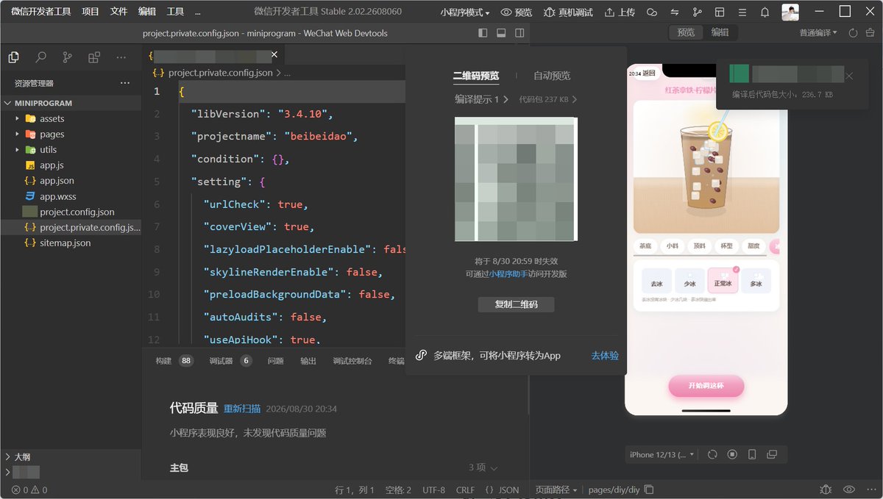Open the layout details icon in top toolbar
Image resolution: width=883 pixels, height=499 pixels.
720,12
